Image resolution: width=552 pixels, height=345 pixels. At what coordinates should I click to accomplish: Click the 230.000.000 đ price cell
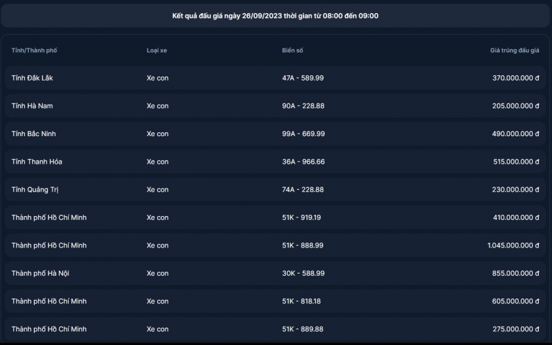click(x=515, y=190)
